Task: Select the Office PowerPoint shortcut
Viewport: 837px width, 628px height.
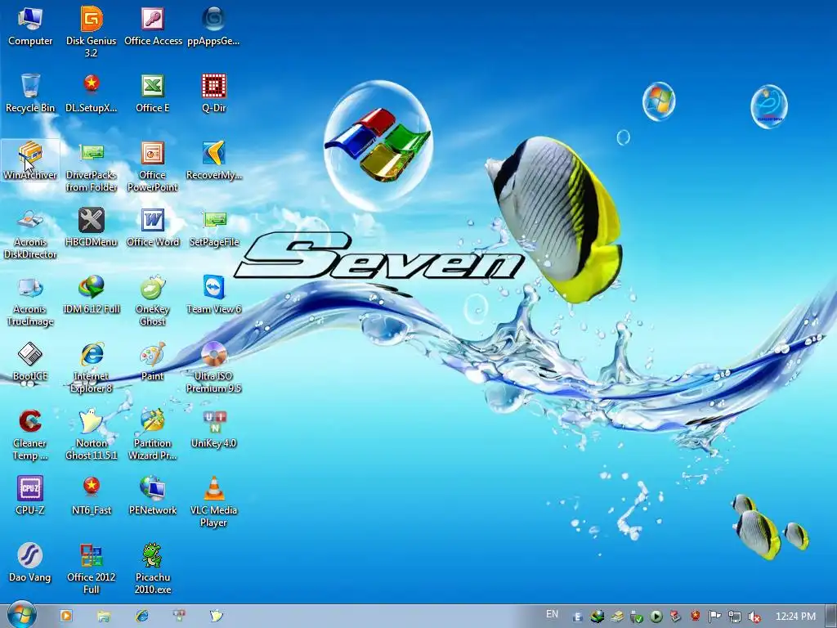Action: click(x=153, y=166)
